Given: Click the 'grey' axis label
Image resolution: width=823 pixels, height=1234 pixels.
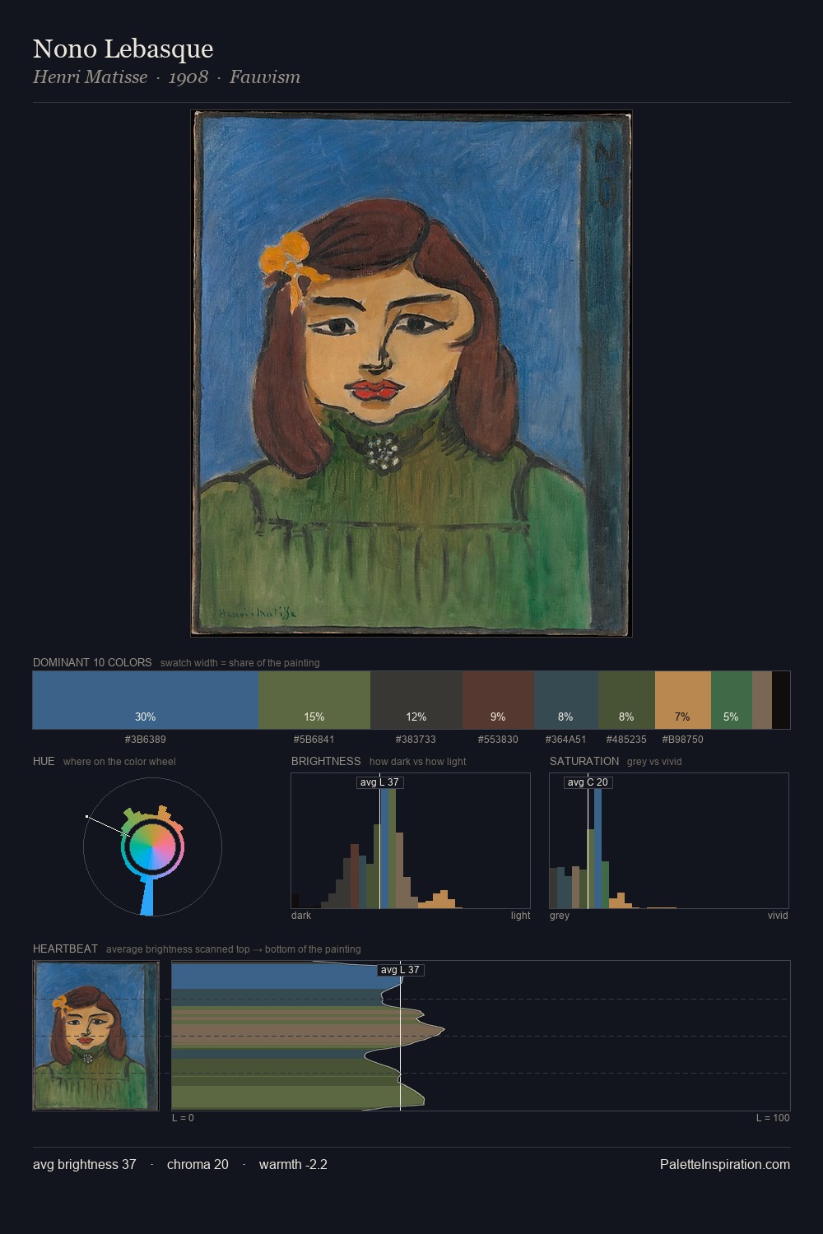Looking at the screenshot, I should coord(560,916).
